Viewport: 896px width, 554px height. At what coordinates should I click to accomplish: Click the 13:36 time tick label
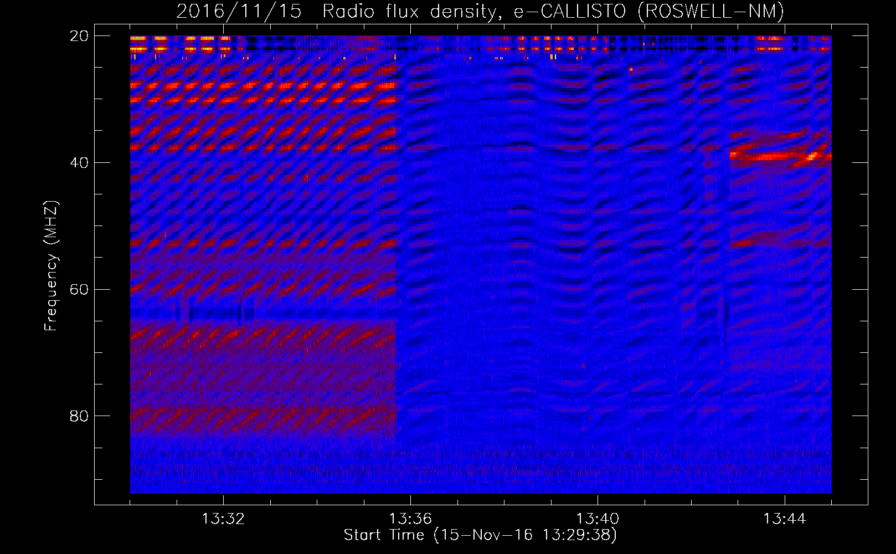[x=410, y=519]
